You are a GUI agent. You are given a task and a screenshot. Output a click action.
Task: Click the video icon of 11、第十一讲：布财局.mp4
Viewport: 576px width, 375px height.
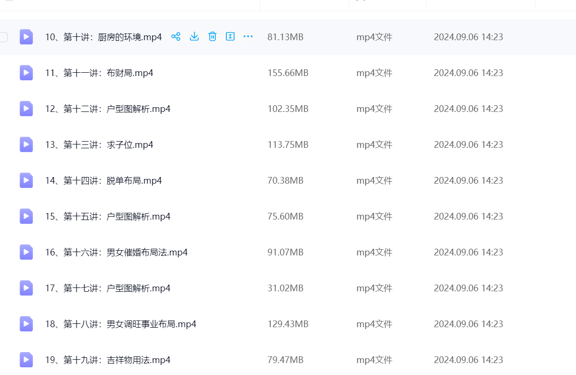tap(26, 73)
